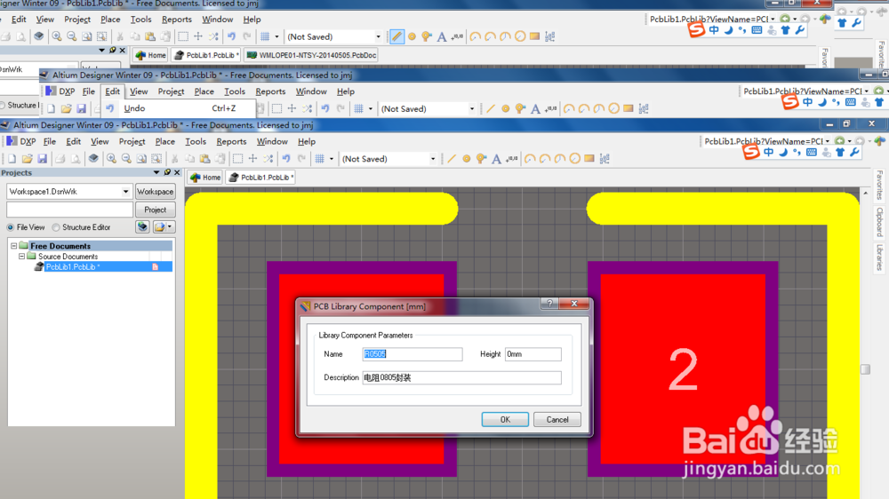Open Reports menu in front window
This screenshot has width=889, height=499.
point(231,141)
